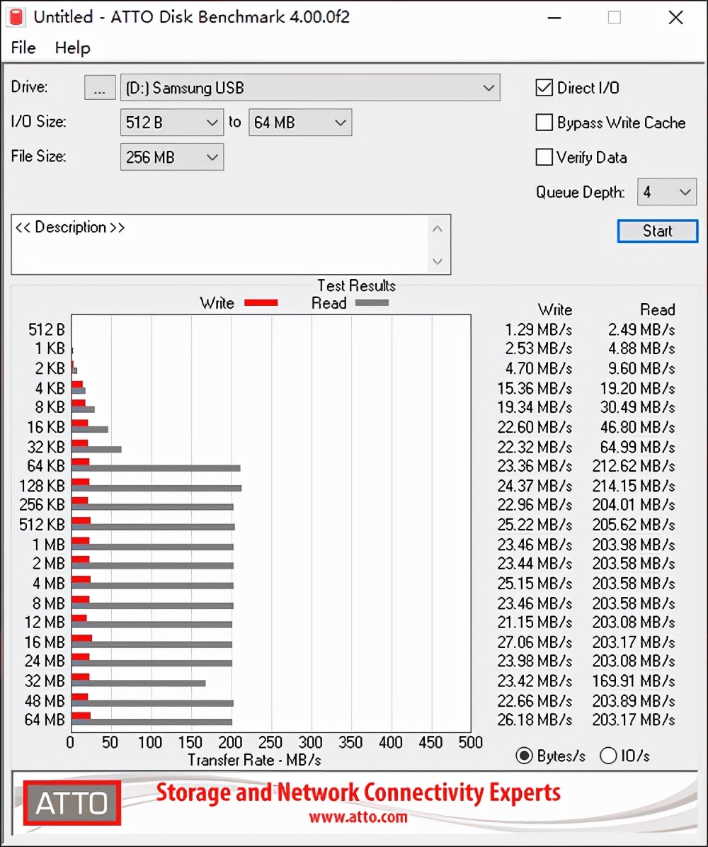Click the 205.62 MB/s read value
708x847 pixels.
634,525
